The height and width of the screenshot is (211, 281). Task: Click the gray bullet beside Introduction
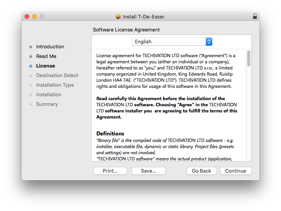pyautogui.click(x=31, y=47)
